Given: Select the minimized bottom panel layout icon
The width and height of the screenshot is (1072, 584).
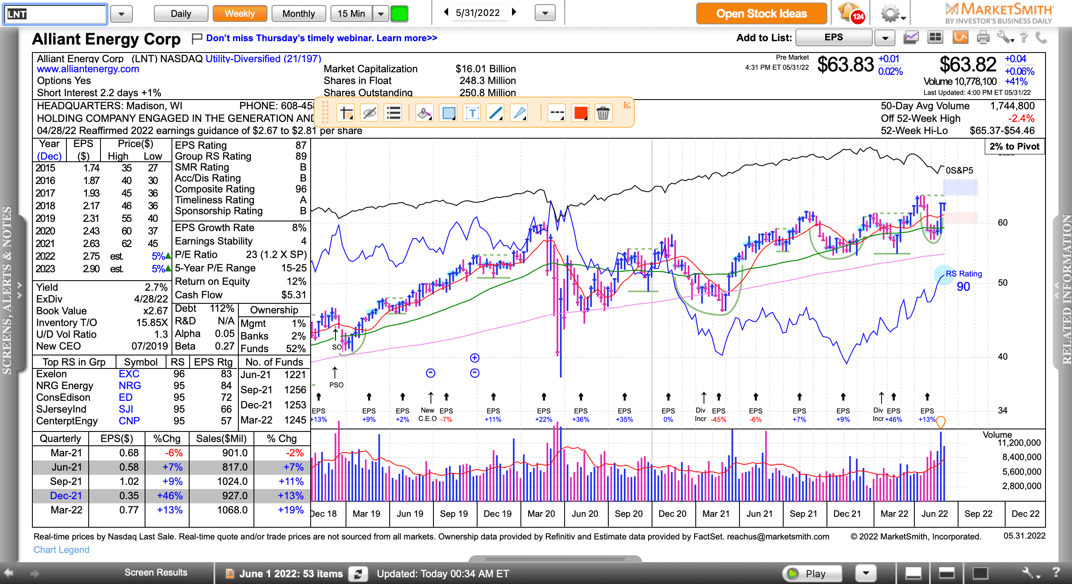Looking at the screenshot, I should pos(913,573).
